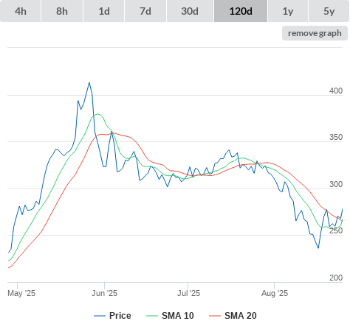This screenshot has height=335, width=350.
Task: Select the 4h time range tab
Action: click(21, 11)
